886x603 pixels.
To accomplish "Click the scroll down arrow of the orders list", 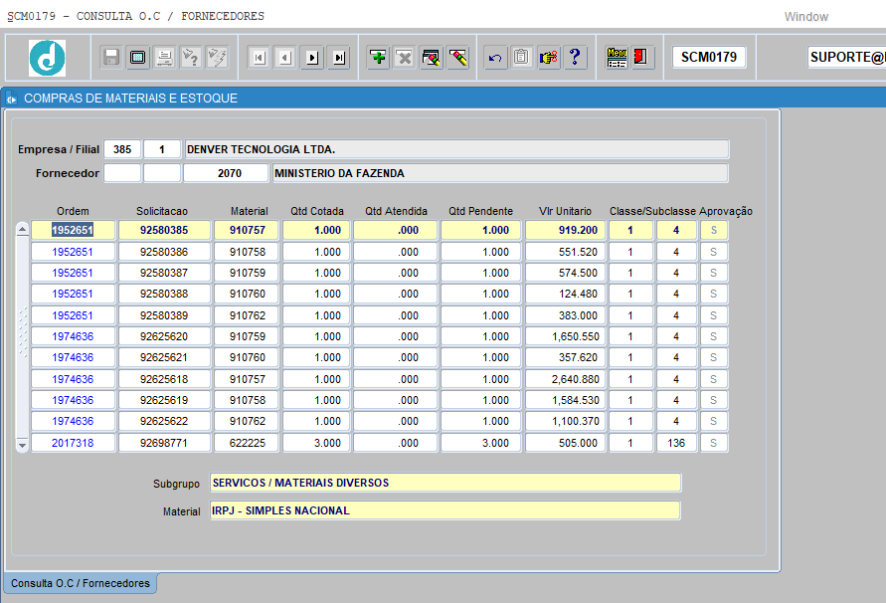I will click(x=22, y=445).
